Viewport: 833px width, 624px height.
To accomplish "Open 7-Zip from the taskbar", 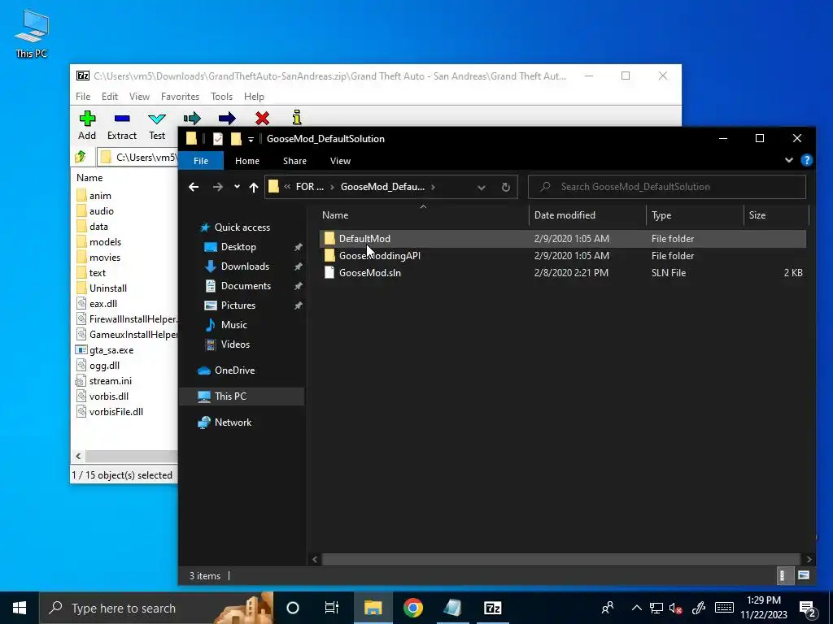I will point(492,608).
